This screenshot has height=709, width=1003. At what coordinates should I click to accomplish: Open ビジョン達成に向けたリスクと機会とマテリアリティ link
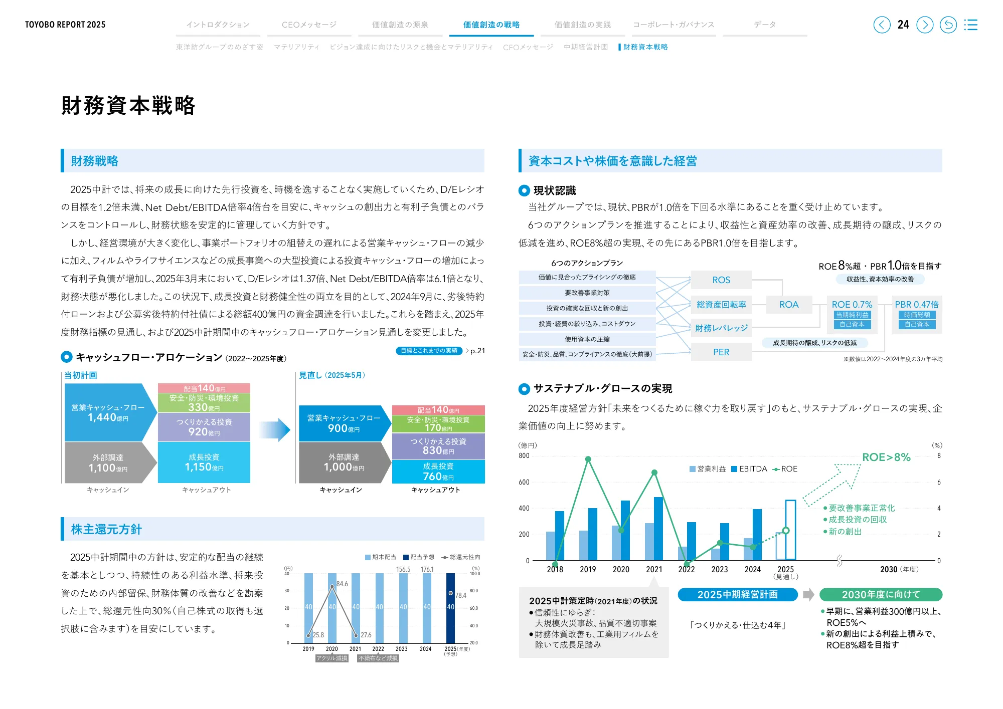[411, 47]
